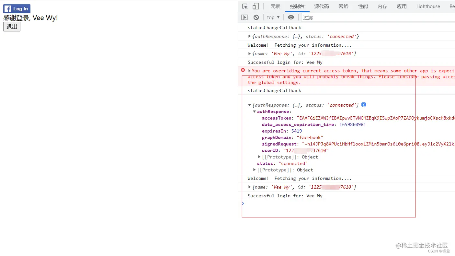Switch to the 元素 tab

coord(275,6)
